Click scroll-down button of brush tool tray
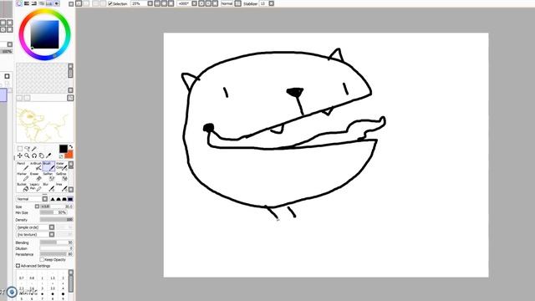This screenshot has width=535, height=301. [71, 190]
